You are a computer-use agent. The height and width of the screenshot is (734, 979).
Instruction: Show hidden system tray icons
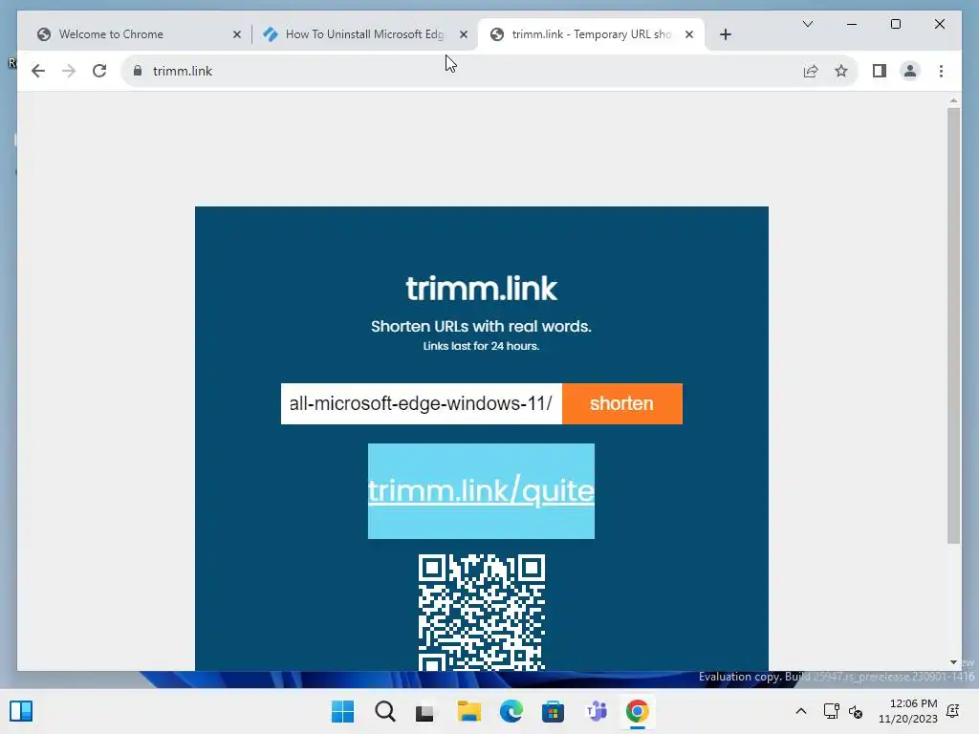(801, 711)
